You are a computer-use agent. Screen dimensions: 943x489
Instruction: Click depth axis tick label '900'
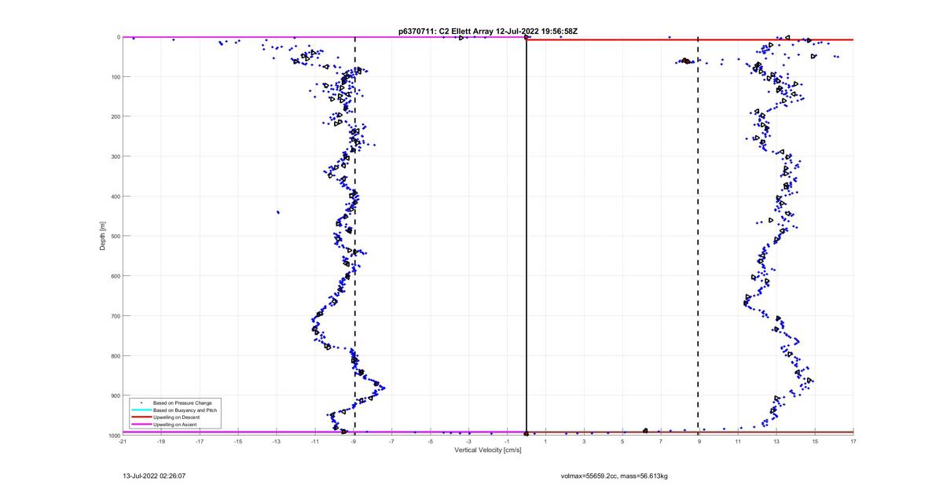tap(115, 395)
